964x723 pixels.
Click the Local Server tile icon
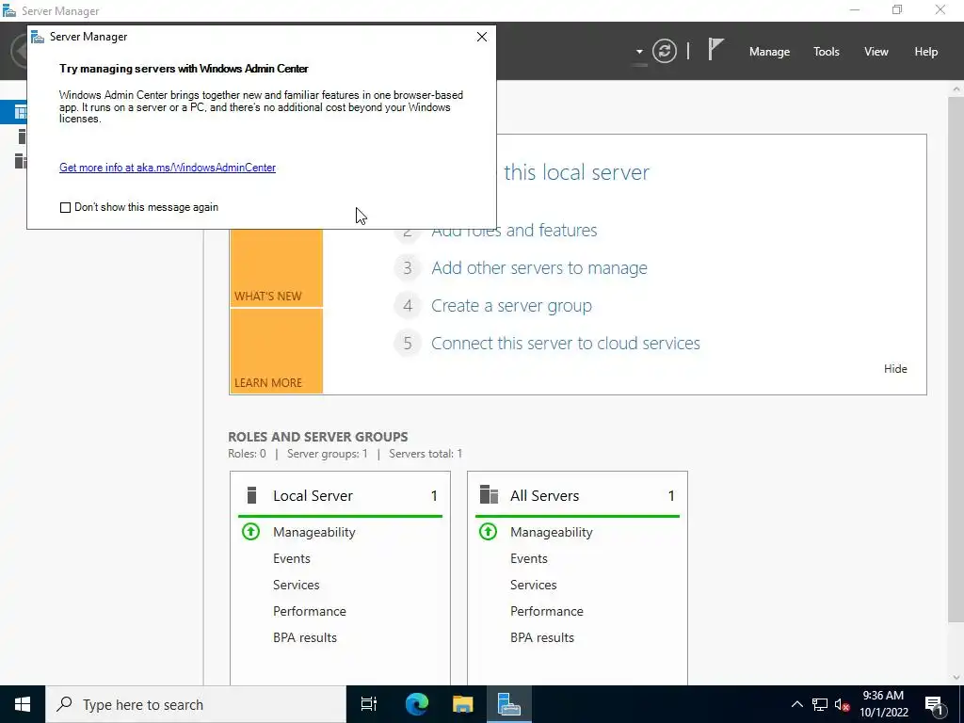point(250,495)
